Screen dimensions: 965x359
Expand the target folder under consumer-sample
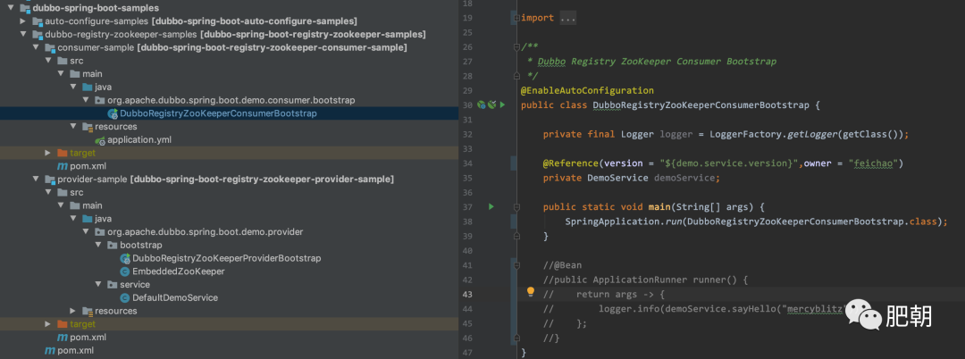(x=48, y=153)
